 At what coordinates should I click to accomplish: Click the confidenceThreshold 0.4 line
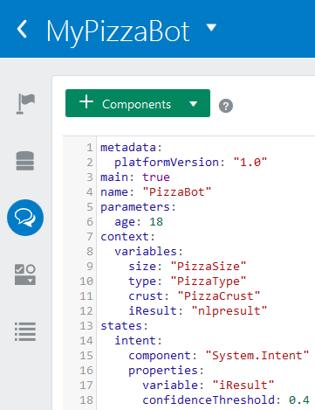[x=226, y=400]
